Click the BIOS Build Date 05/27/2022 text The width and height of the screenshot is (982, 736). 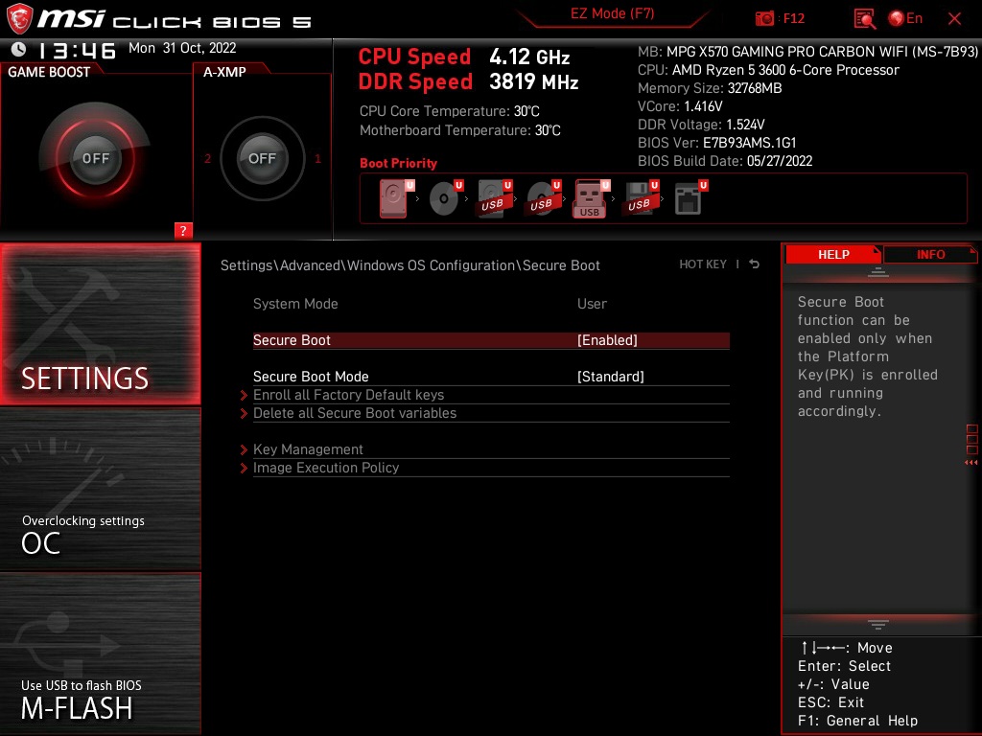725,161
